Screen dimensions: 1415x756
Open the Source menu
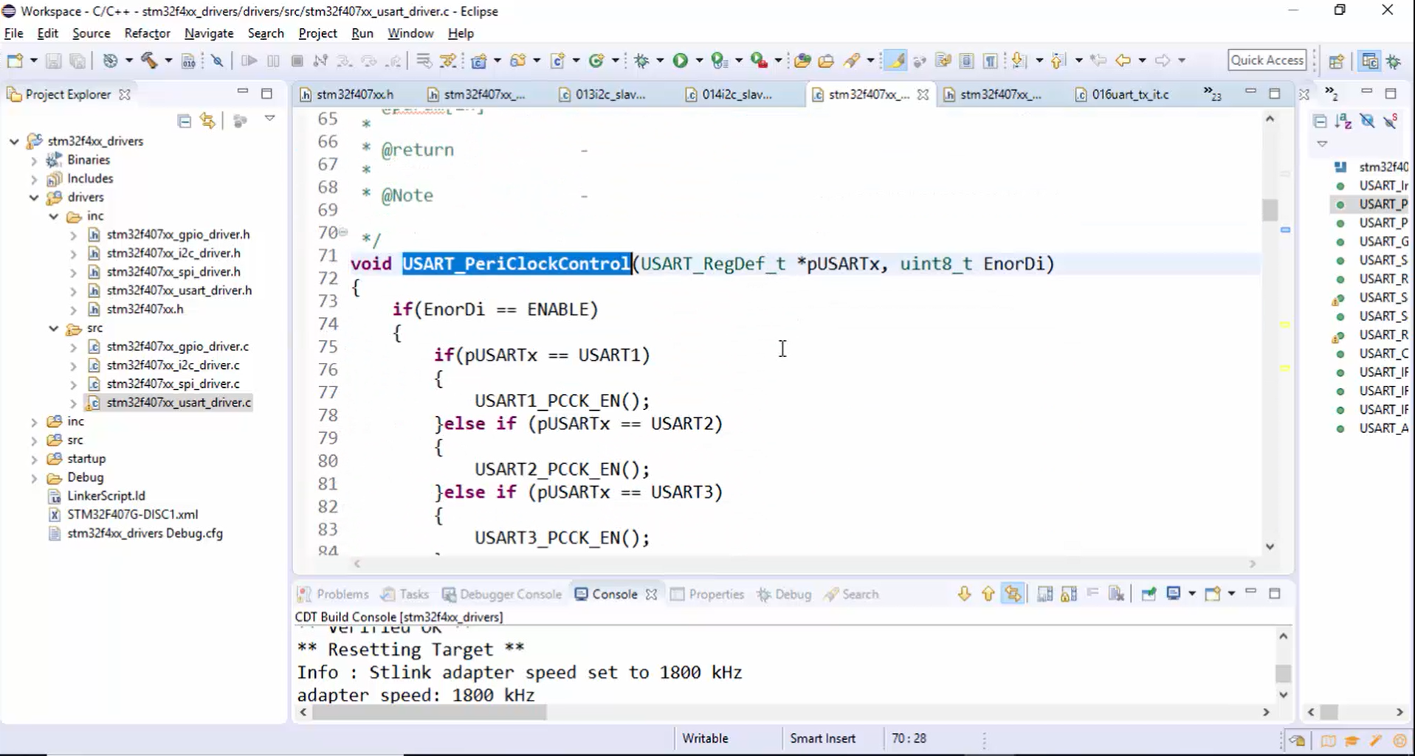pos(92,33)
